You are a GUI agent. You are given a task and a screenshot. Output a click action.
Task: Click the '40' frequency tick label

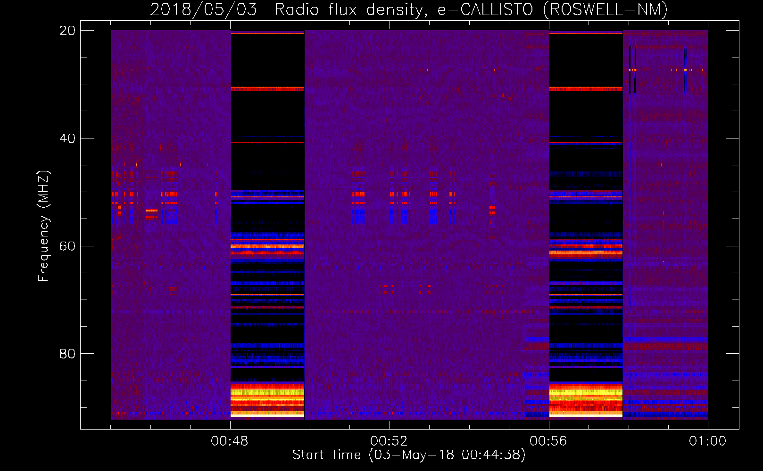coord(67,138)
